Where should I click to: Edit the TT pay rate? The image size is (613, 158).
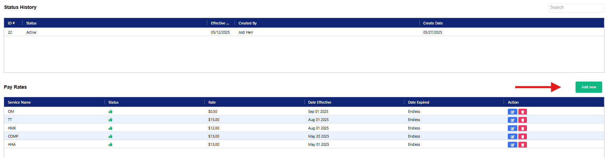point(512,120)
